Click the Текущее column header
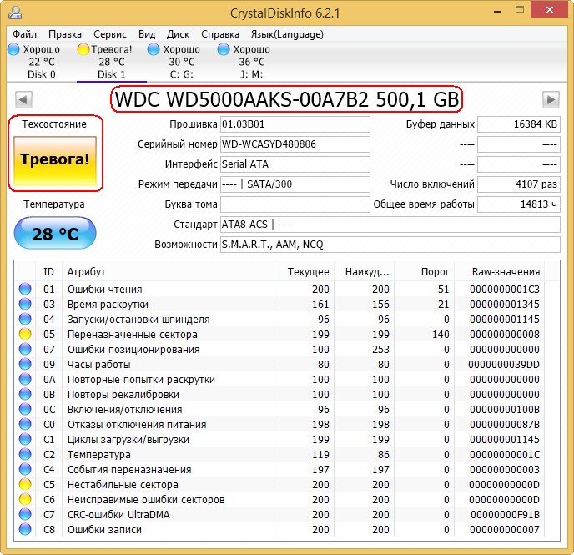The width and height of the screenshot is (574, 555). point(304,271)
